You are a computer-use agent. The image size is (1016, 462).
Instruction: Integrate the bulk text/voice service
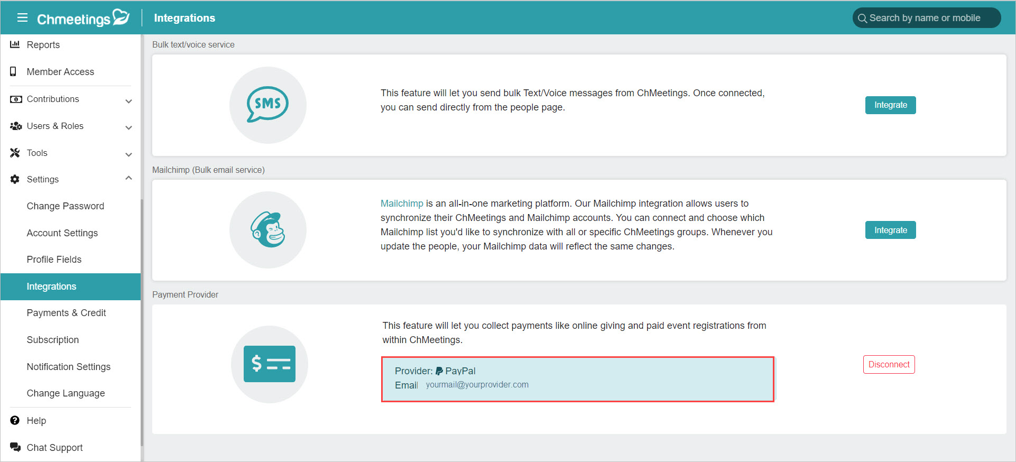(x=890, y=105)
